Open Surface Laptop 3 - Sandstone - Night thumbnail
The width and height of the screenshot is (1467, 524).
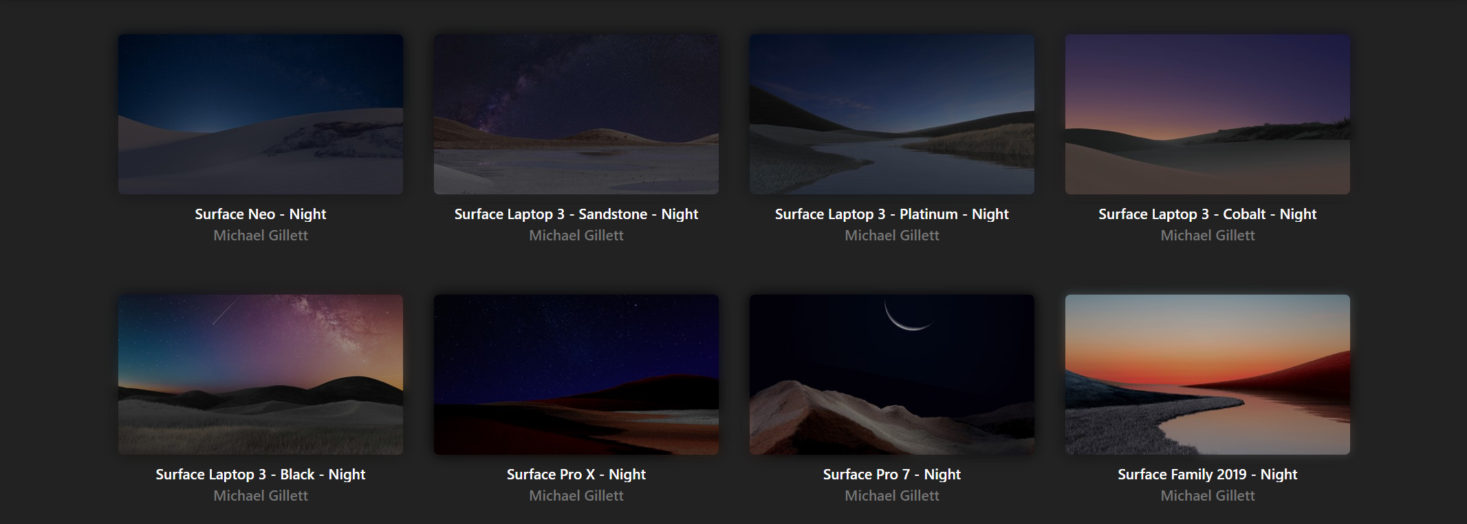[576, 114]
